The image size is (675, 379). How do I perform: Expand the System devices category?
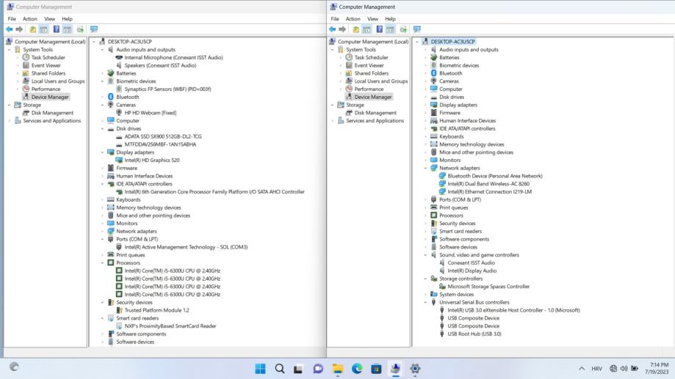click(425, 295)
